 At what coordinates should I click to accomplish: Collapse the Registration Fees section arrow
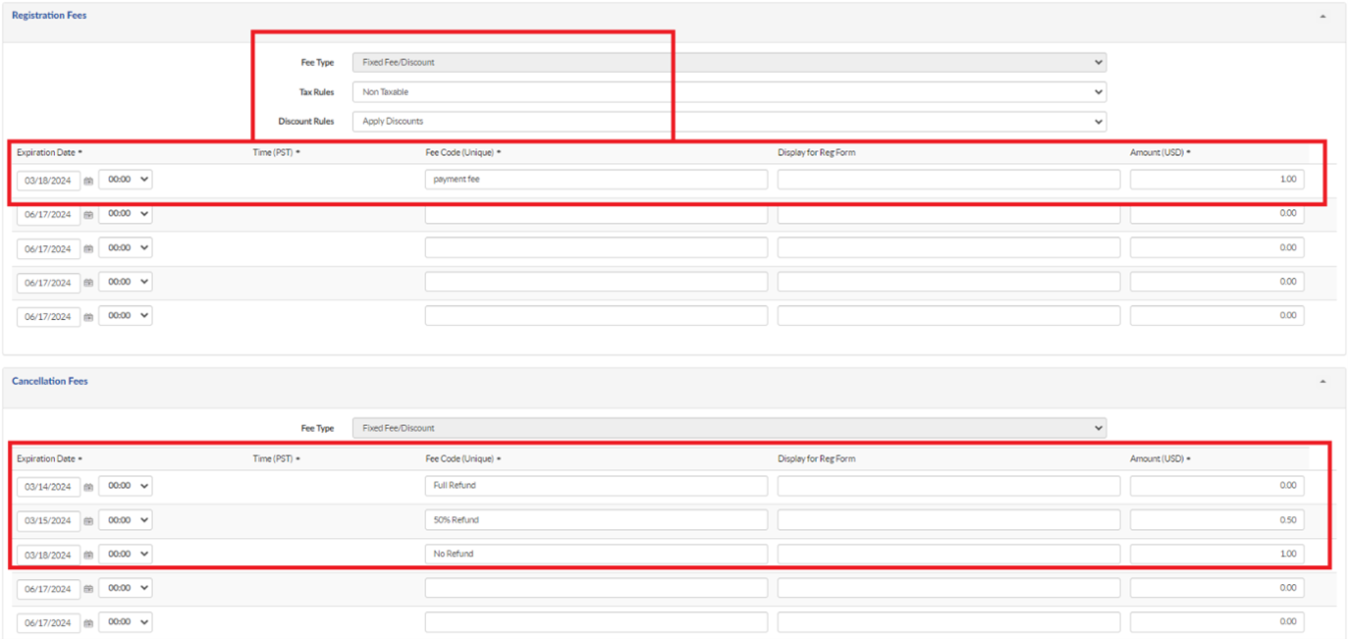[1322, 17]
